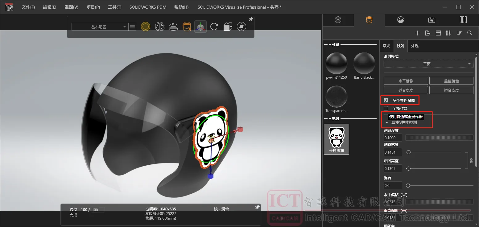
Task: Activate the appearance selection bucket tool
Action: (187, 27)
